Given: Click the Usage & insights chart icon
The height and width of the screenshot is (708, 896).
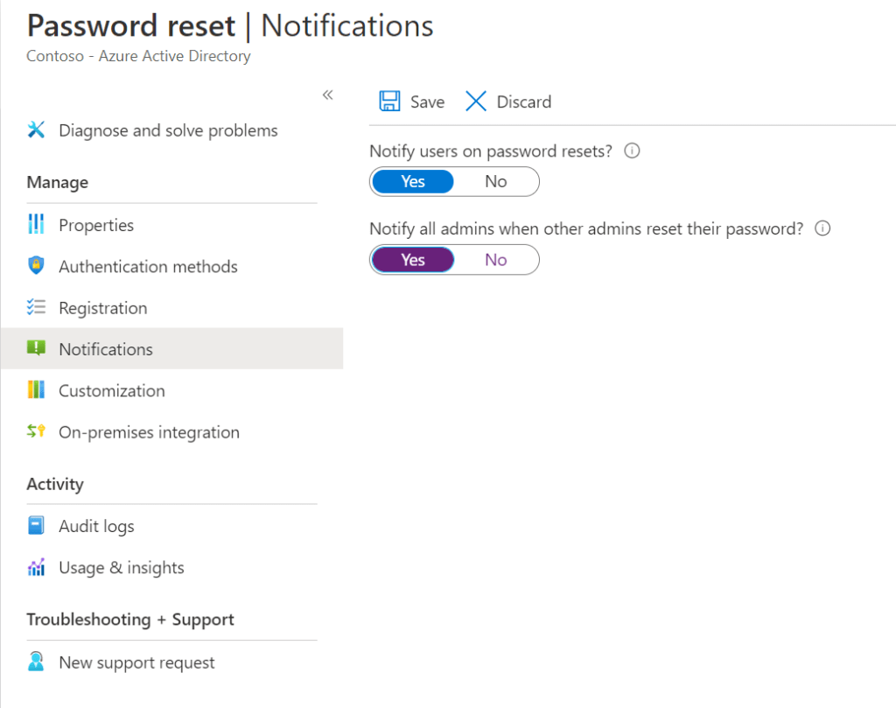Looking at the screenshot, I should coord(36,568).
